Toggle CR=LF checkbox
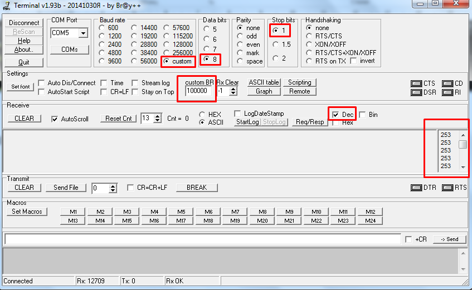Image resolution: width=472 pixels, height=290 pixels. tap(104, 92)
